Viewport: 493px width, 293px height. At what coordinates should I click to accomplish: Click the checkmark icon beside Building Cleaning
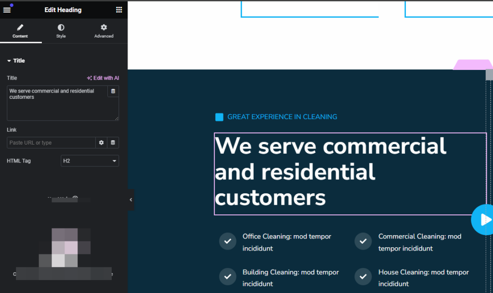(227, 277)
